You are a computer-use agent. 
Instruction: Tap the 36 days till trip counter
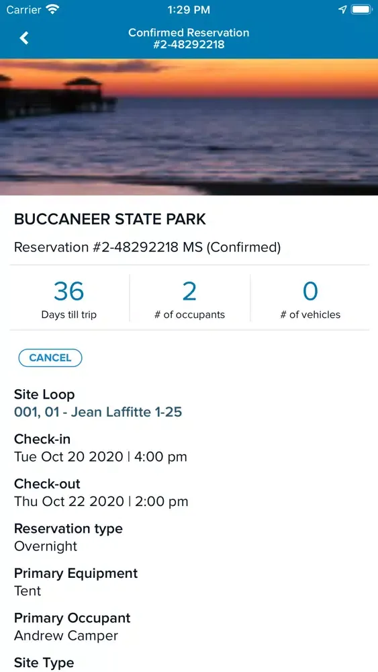click(x=69, y=298)
